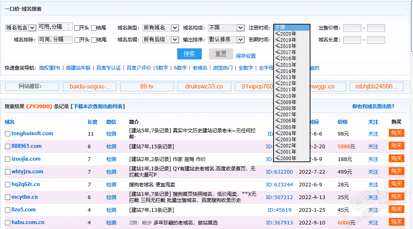Click 关注 for 888961.com
The width and height of the screenshot is (413, 229).
tap(373, 147)
